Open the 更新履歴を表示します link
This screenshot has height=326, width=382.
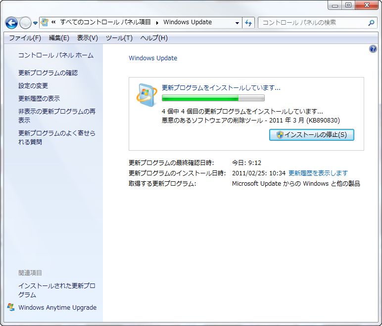pyautogui.click(x=318, y=173)
